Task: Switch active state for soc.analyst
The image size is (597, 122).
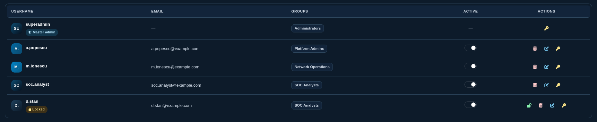Action: [471, 84]
